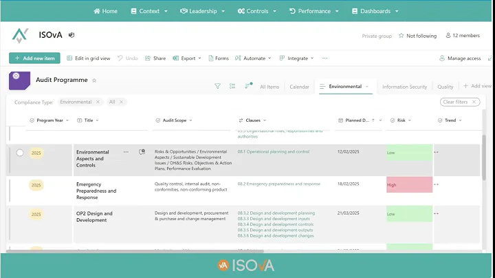
Task: Click Add new item button
Action: click(34, 58)
